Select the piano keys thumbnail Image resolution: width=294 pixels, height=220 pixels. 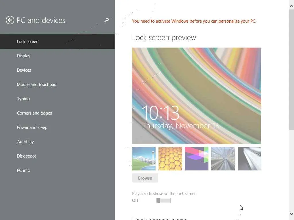coord(249,159)
